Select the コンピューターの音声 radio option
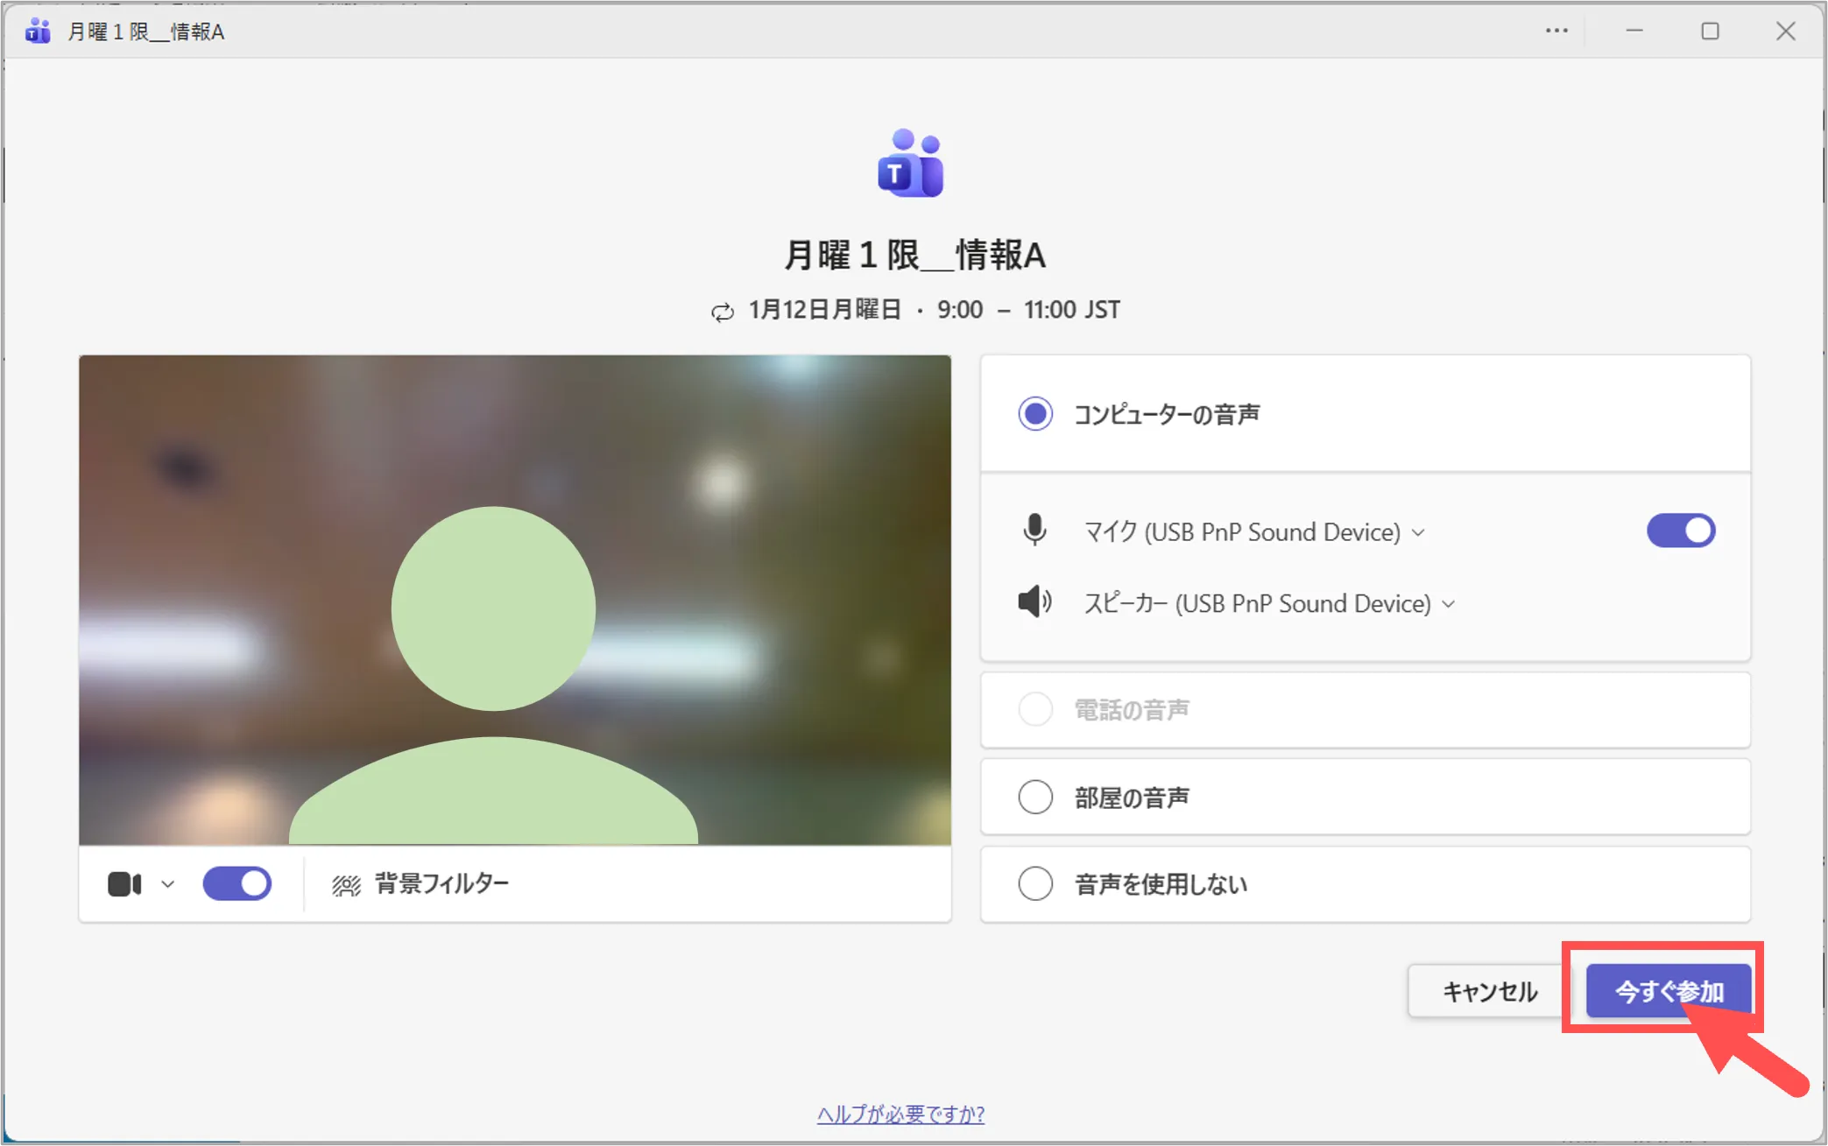 (1035, 413)
